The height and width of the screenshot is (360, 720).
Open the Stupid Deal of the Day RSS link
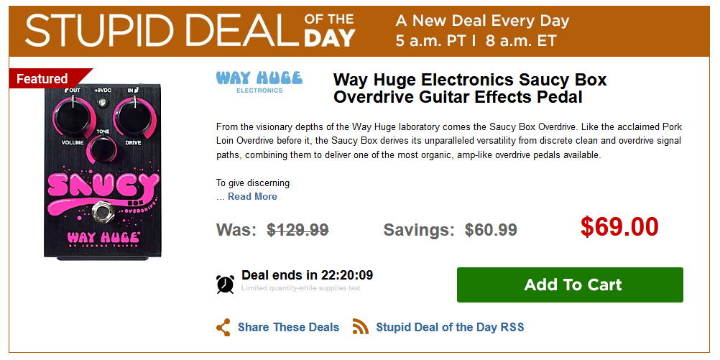450,327
